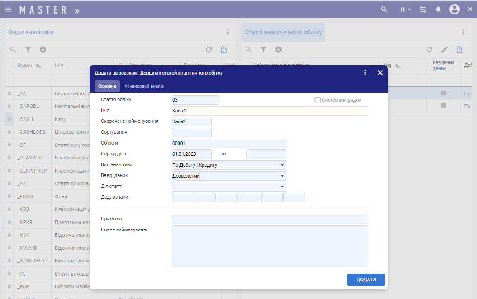Click edit pencil in Статті аналітичного обліку
The image size is (477, 299).
(x=444, y=50)
